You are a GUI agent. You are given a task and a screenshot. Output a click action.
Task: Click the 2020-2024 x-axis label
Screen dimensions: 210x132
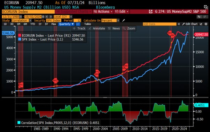[x=179, y=129]
